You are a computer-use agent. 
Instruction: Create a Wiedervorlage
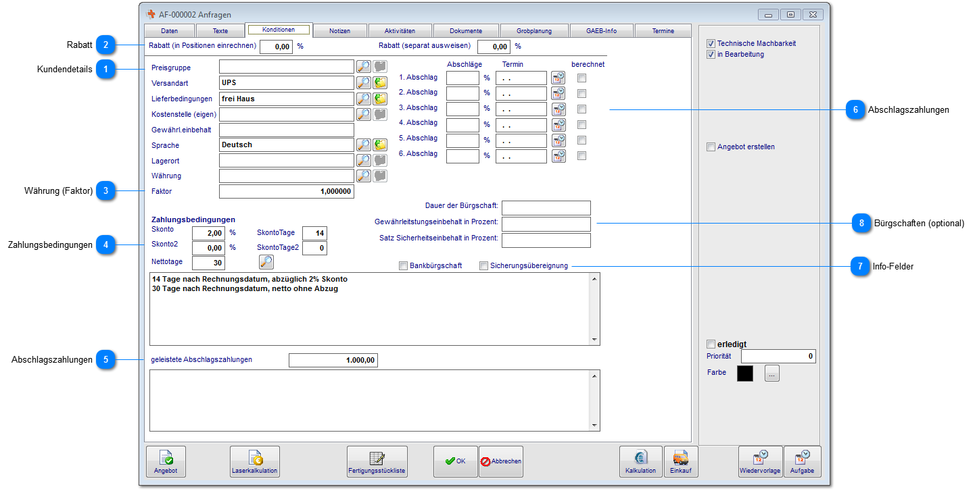[x=761, y=462]
